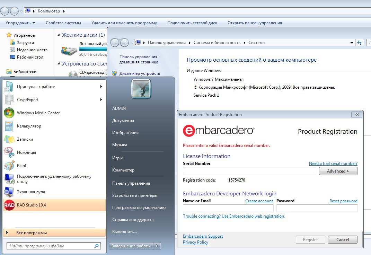
Task: Select Библиотеки in Explorer sidebar
Action: click(21, 72)
